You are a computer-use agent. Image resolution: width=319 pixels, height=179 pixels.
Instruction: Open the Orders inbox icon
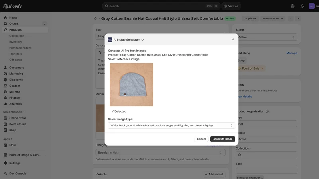6,24
